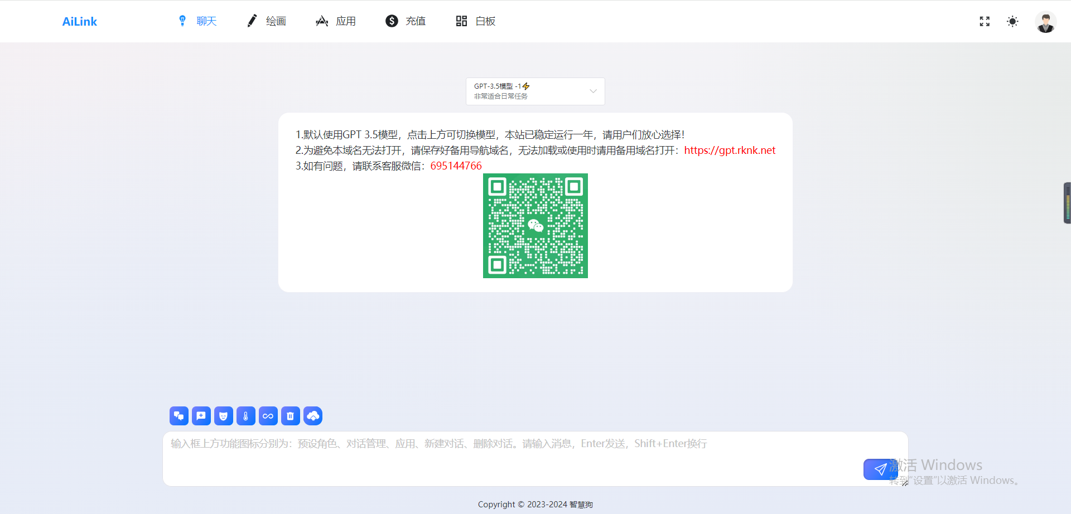Open user avatar profile
The height and width of the screenshot is (514, 1071).
(x=1045, y=22)
